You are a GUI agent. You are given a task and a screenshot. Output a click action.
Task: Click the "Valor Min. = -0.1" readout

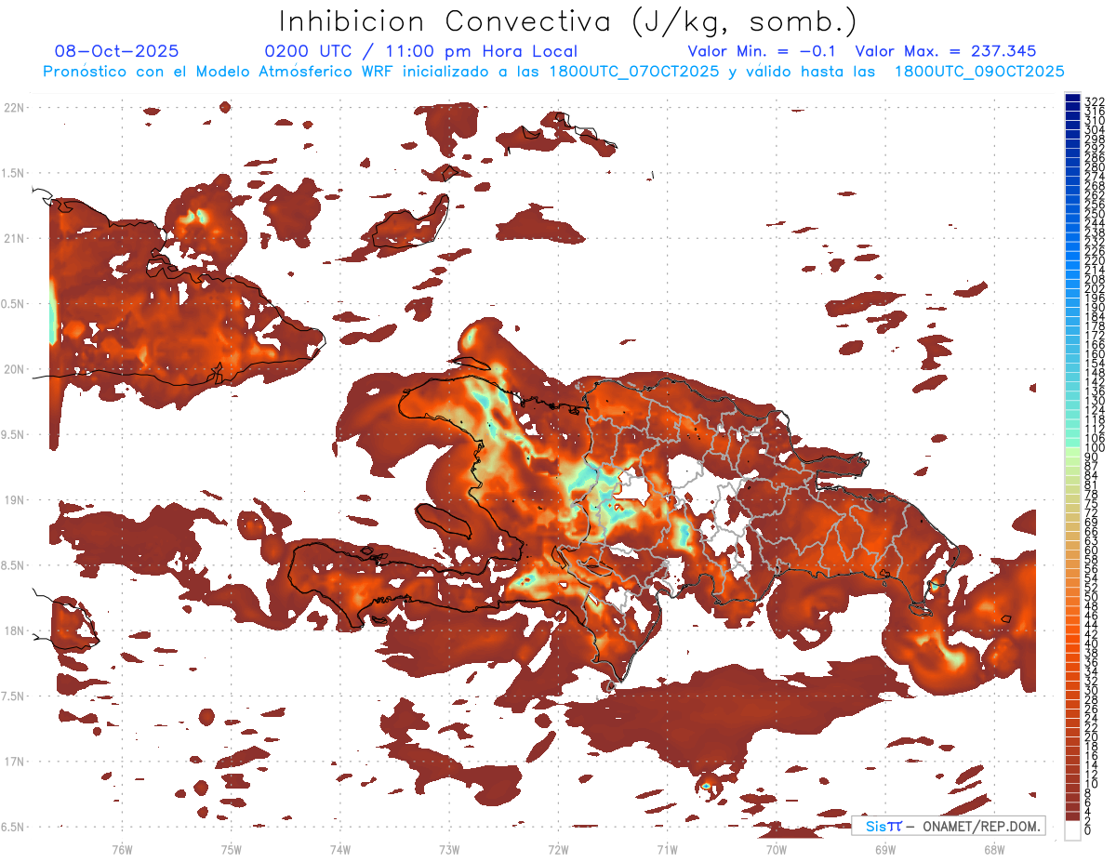764,51
